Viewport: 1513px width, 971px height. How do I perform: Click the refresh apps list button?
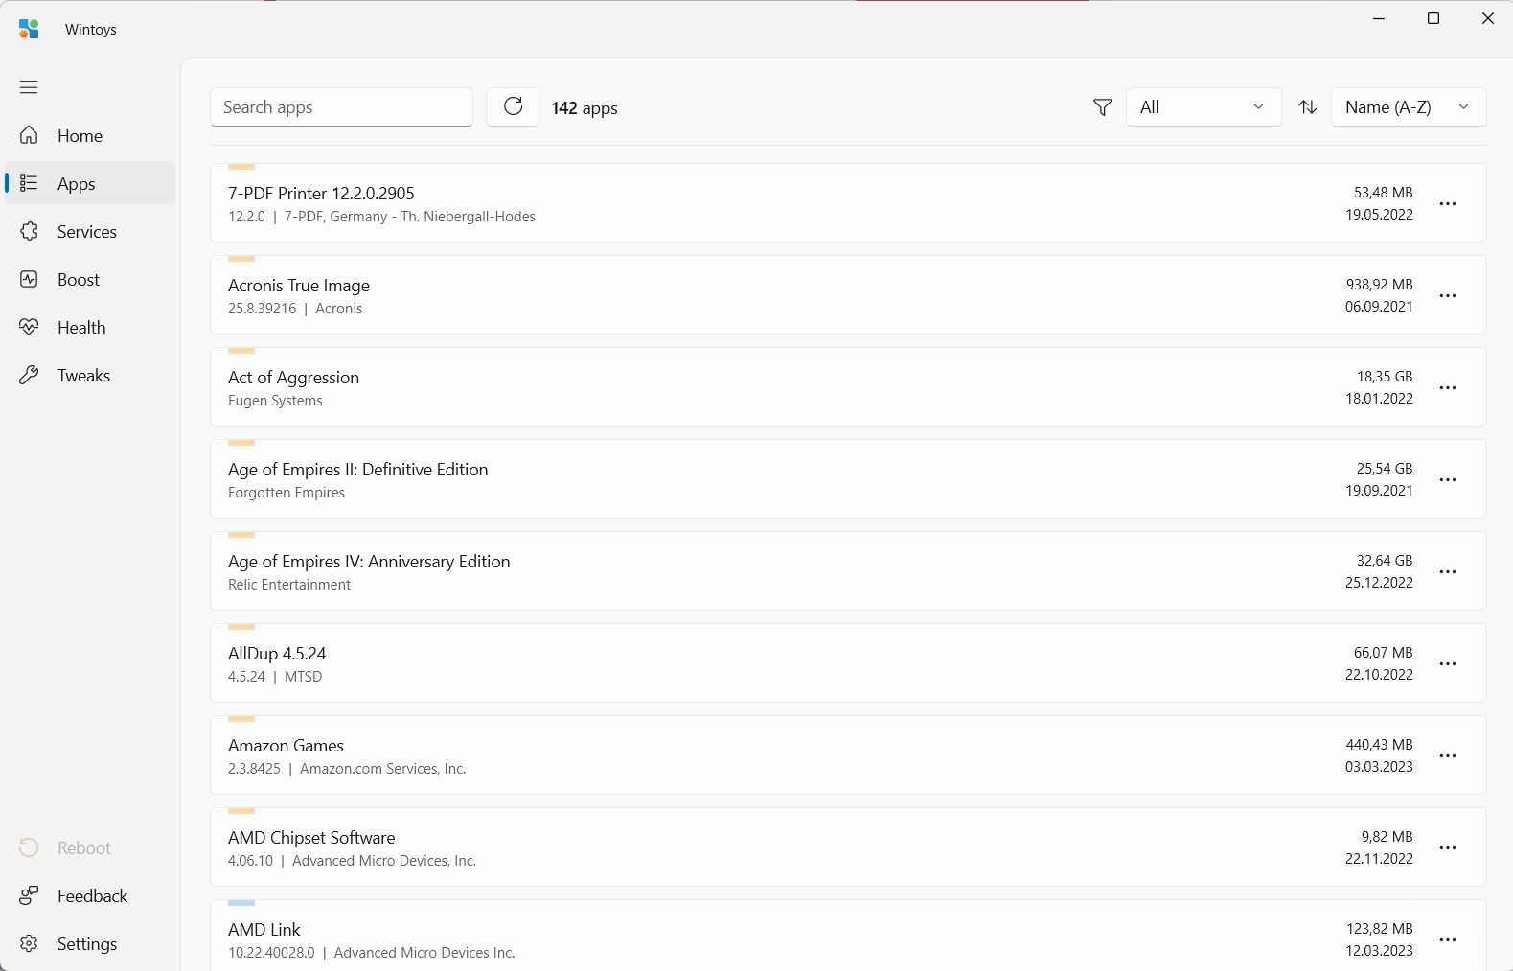(513, 106)
